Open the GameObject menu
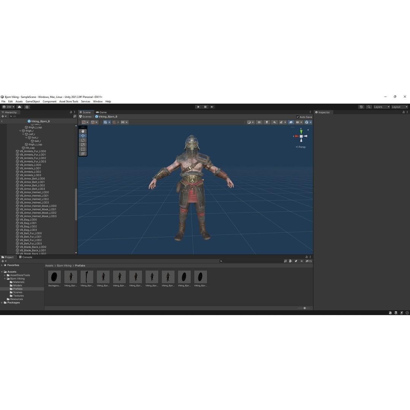The image size is (410, 410). coord(33,101)
